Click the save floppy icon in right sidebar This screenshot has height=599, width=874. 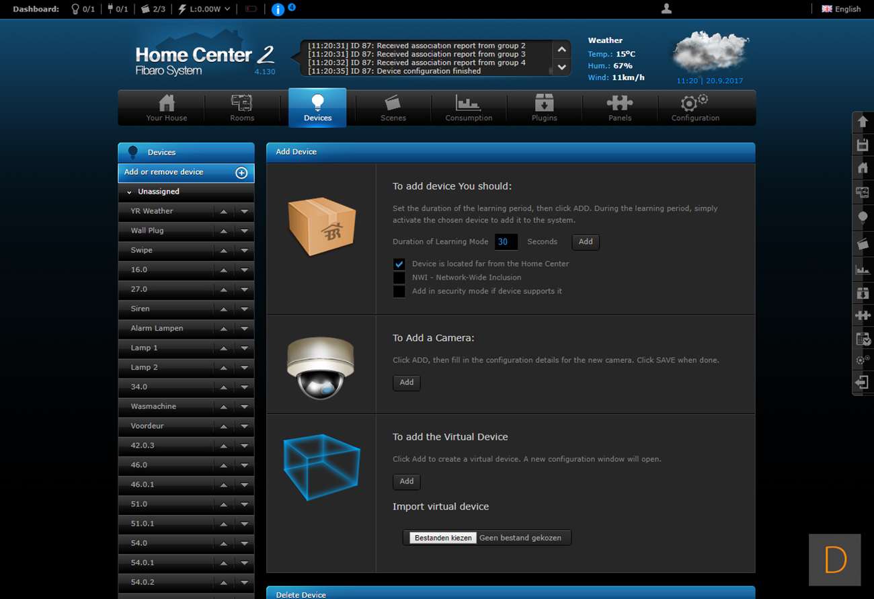point(863,145)
